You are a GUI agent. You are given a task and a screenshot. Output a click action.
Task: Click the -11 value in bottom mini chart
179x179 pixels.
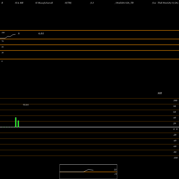[115, 174]
